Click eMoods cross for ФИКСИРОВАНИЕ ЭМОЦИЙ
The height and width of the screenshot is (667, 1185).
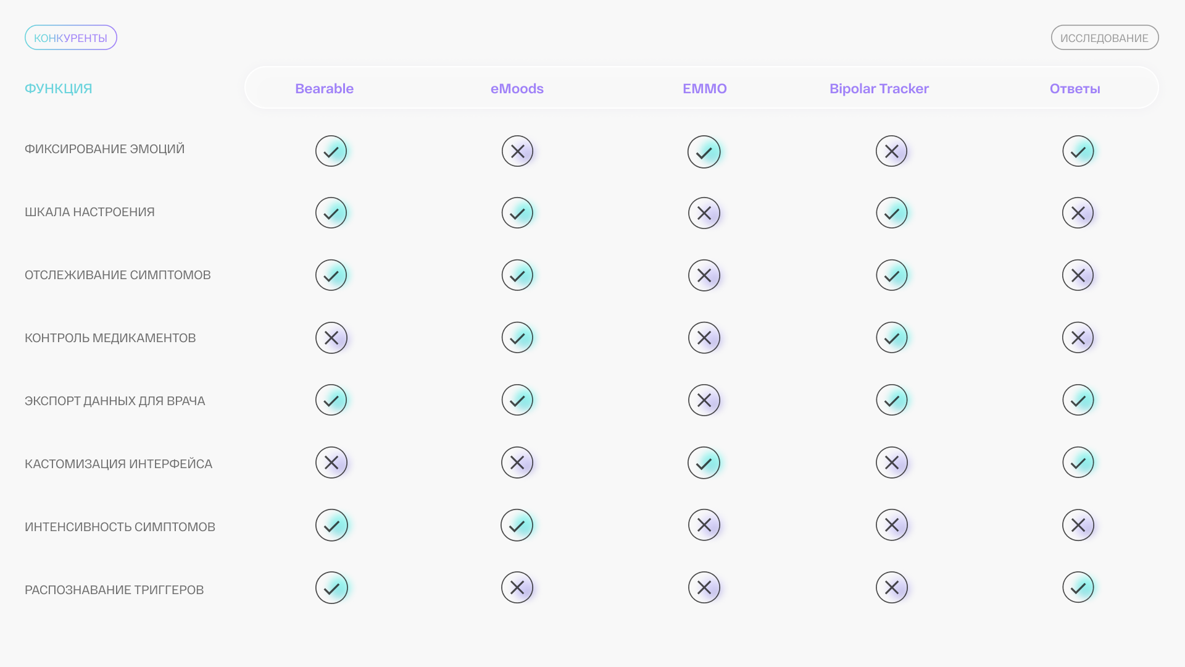(517, 151)
